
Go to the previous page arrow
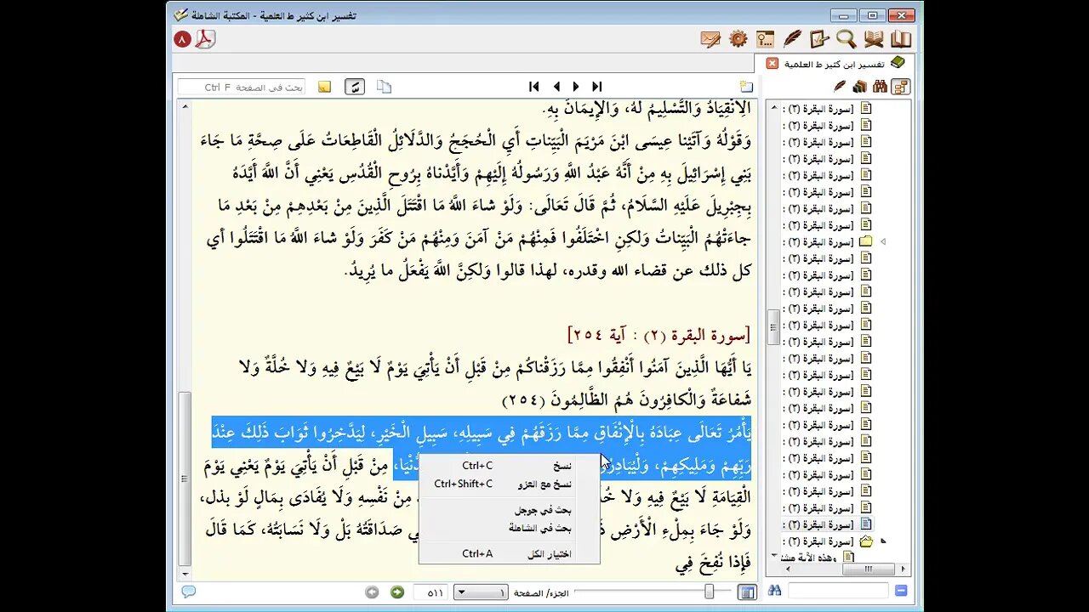(556, 87)
